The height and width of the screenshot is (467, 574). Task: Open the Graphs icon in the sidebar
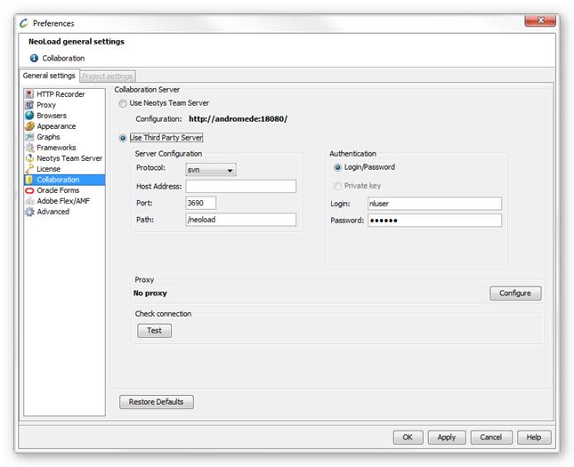coord(29,137)
